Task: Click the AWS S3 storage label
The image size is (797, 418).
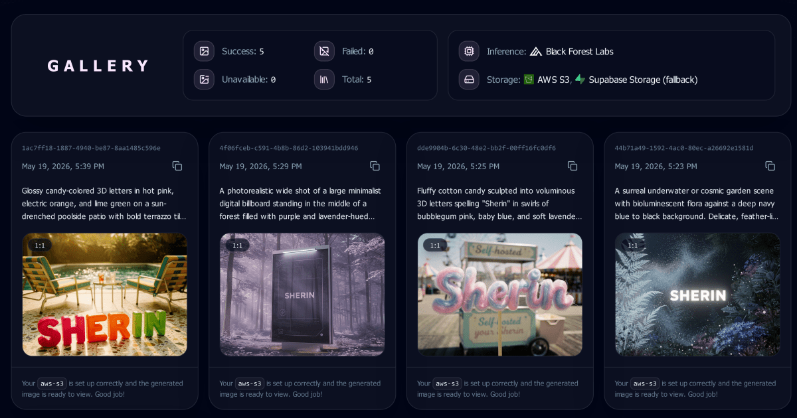Action: tap(554, 80)
